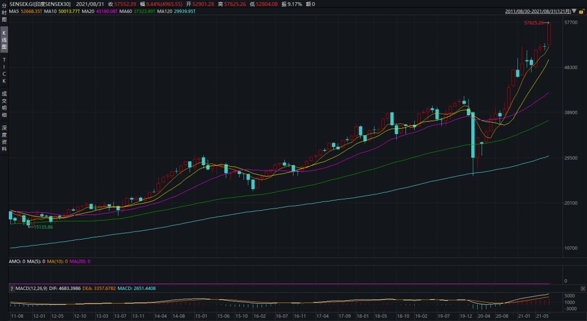Screen dimensions: 587x321
Task: Click the 11-08 time axis label
Action: (x=17, y=316)
